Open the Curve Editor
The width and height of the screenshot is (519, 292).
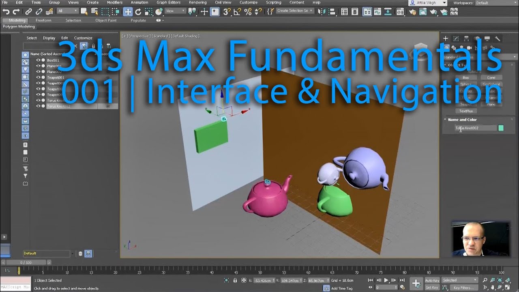[x=377, y=11]
